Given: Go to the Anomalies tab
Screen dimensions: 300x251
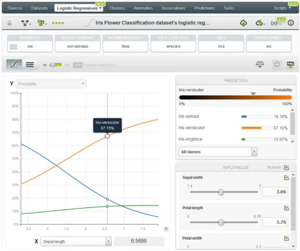Looking at the screenshot, I should tap(143, 8).
